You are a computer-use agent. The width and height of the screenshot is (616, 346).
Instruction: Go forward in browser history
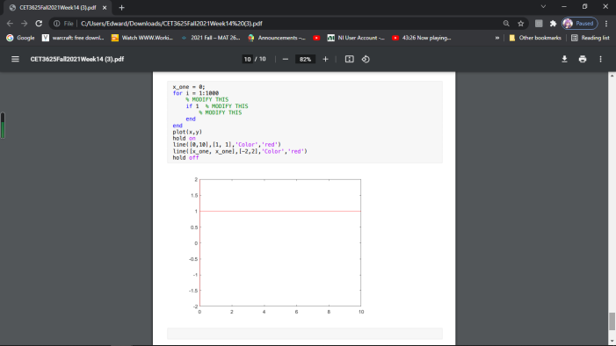25,24
